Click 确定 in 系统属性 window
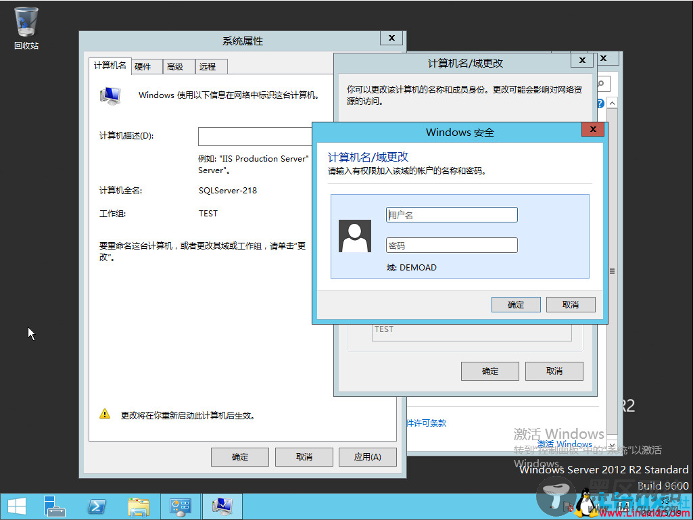The height and width of the screenshot is (520, 693). pyautogui.click(x=240, y=456)
